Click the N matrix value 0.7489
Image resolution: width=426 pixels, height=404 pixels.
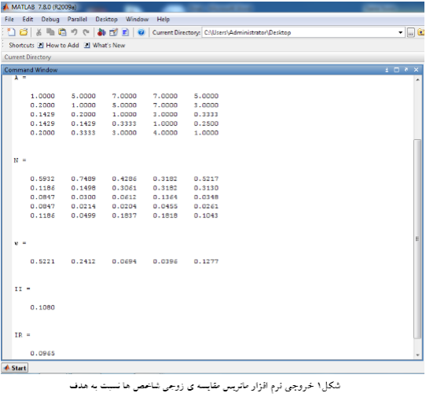click(x=83, y=178)
